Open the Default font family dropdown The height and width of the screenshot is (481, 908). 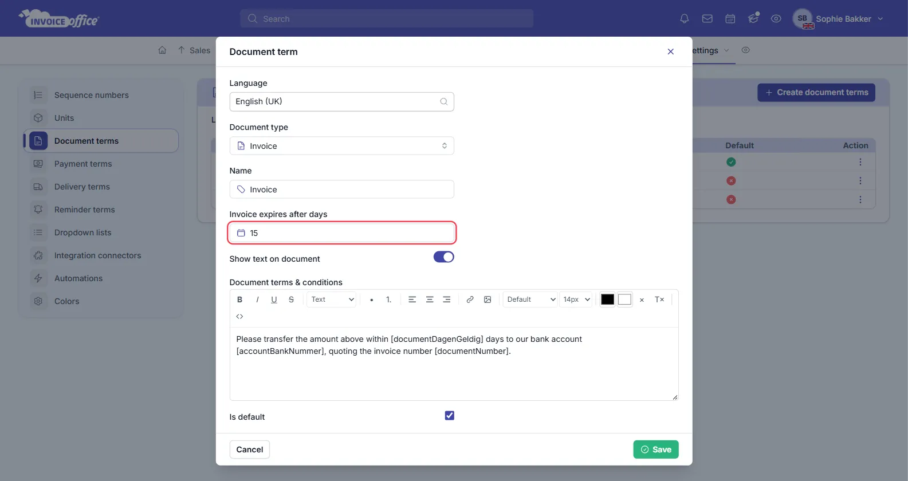[530, 299]
